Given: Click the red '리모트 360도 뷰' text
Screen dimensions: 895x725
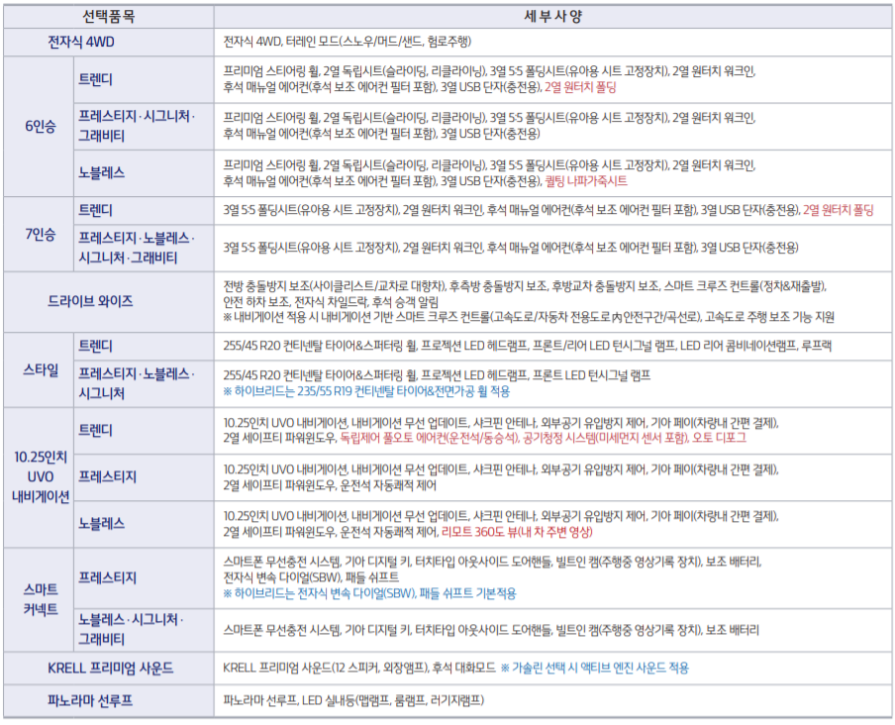Looking at the screenshot, I should coord(517,532).
